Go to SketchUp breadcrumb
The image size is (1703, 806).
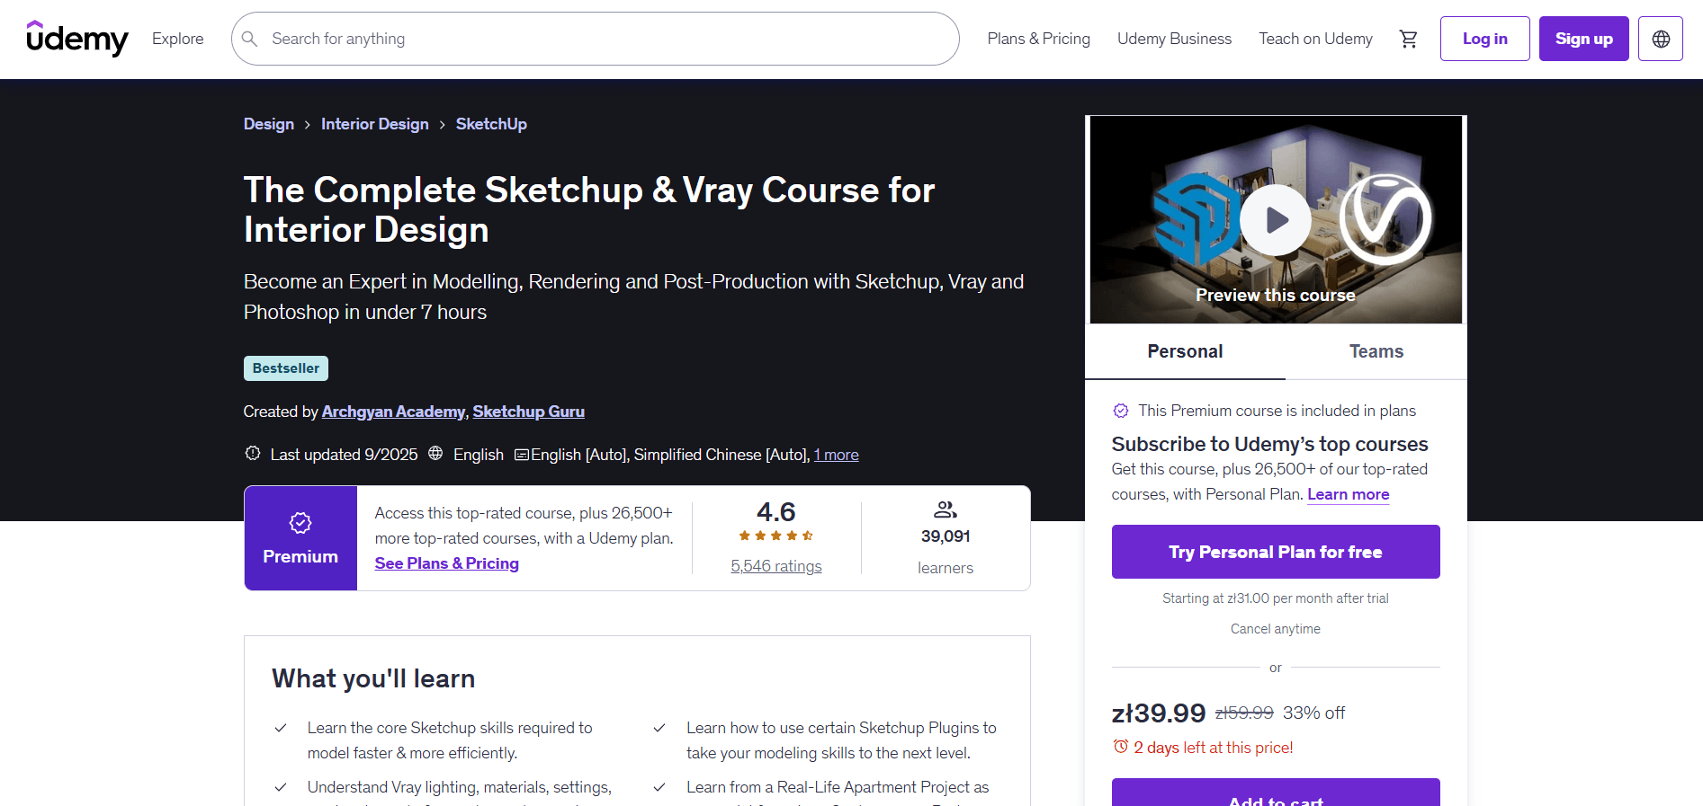click(491, 124)
